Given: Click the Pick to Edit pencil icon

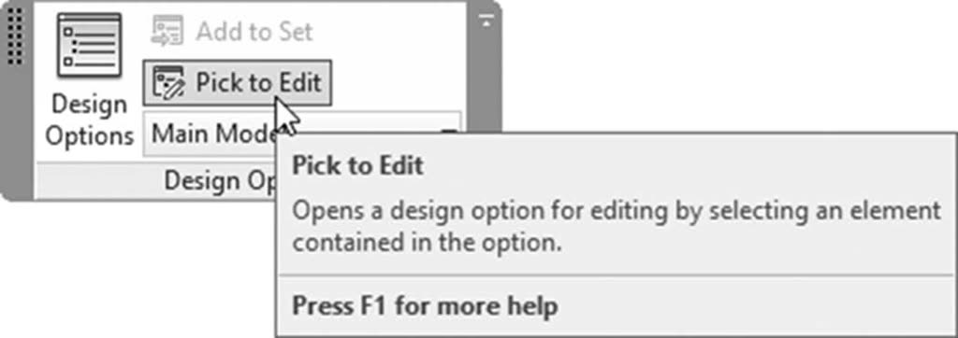Looking at the screenshot, I should (168, 83).
